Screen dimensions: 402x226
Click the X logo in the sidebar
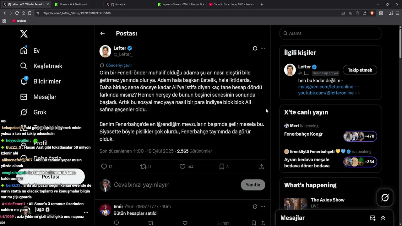24,34
